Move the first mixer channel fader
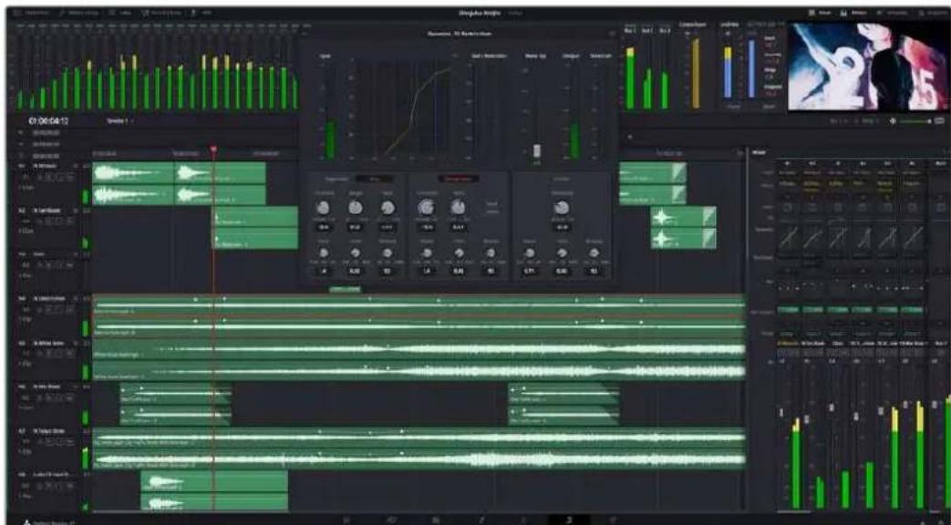The image size is (951, 525). click(x=781, y=412)
